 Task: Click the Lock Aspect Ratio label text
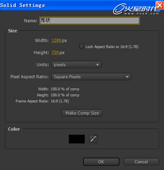[112, 47]
